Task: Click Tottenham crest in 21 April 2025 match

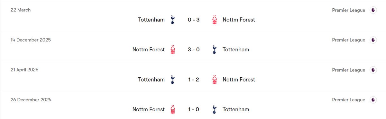Action: 173,80
